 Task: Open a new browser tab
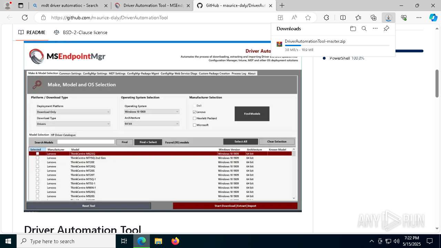click(x=282, y=6)
